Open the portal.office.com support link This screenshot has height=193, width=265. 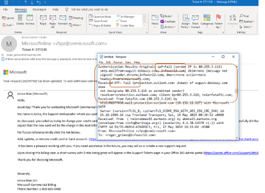(231, 153)
